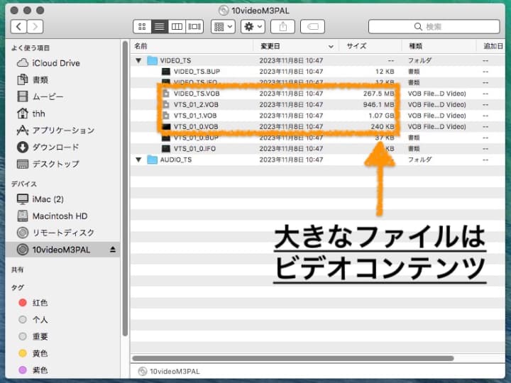
Task: Go back with the back arrow
Action: 18,27
